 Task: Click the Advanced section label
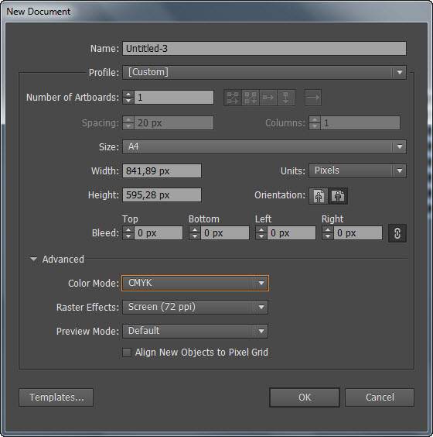tap(63, 260)
